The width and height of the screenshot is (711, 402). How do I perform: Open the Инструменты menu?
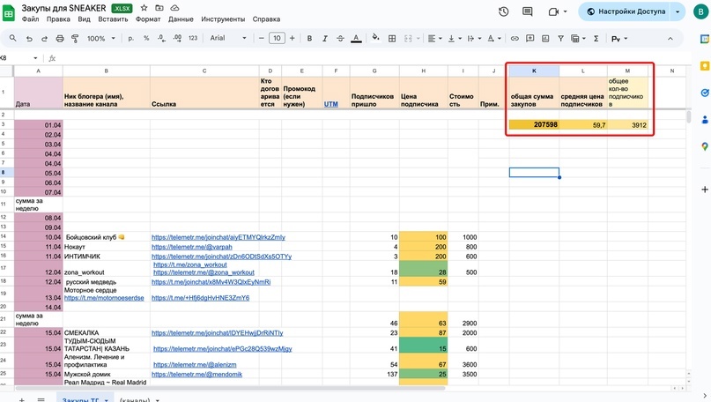point(223,19)
